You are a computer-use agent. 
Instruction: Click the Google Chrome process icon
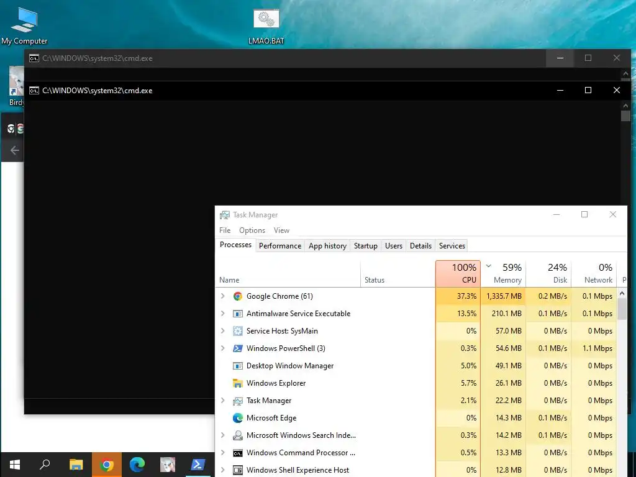(238, 296)
